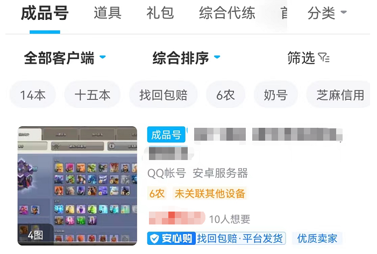Click the 6农 orange label on listing

pyautogui.click(x=157, y=193)
